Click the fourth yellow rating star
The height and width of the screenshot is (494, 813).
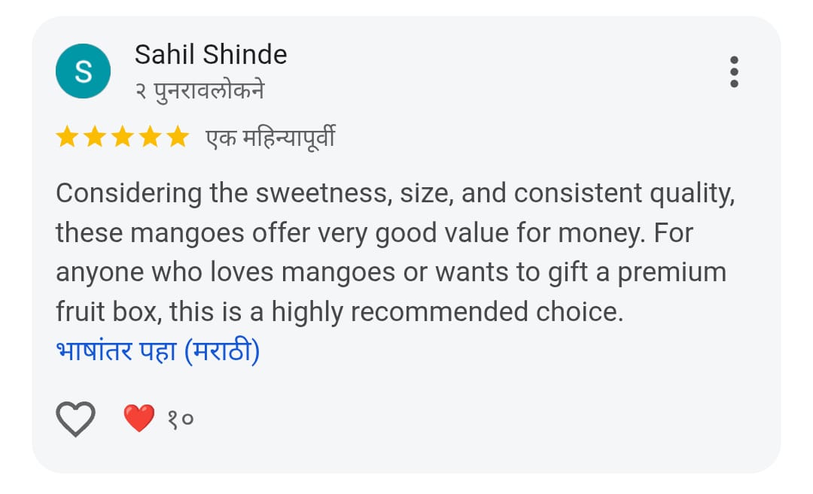[x=149, y=138]
